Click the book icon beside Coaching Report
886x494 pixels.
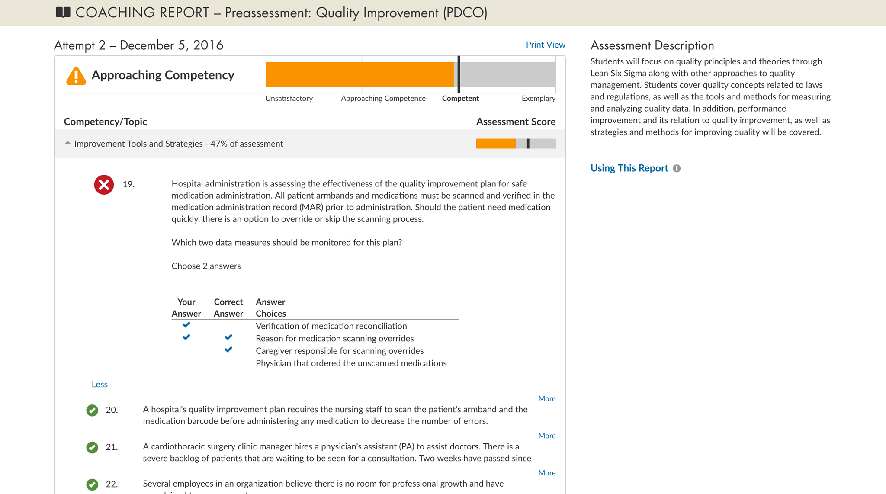pos(63,12)
